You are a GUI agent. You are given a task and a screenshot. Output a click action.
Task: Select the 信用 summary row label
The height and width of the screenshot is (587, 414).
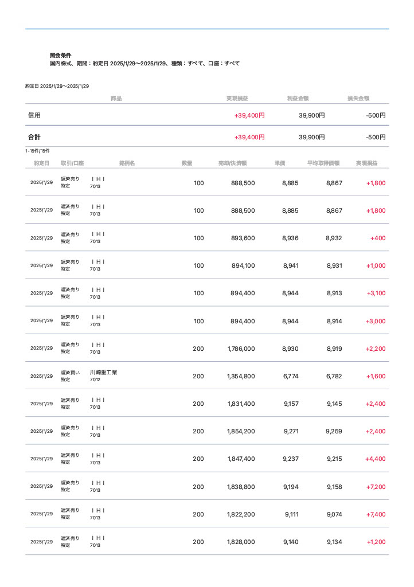coord(34,115)
